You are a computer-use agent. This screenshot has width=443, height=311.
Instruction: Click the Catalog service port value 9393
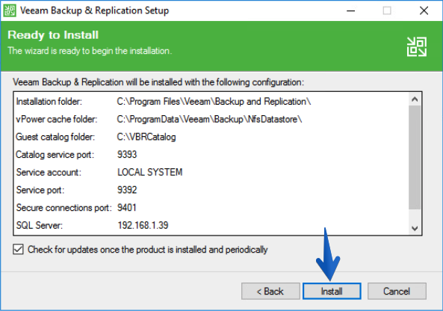click(127, 155)
